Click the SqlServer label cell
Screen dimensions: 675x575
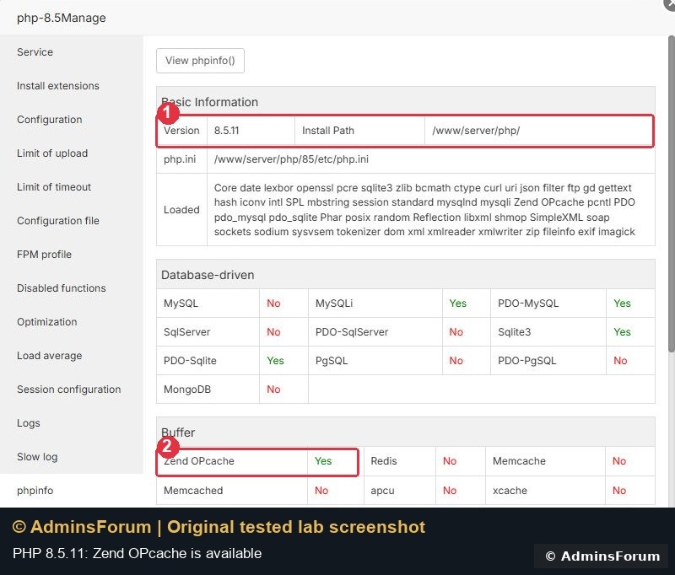[208, 332]
